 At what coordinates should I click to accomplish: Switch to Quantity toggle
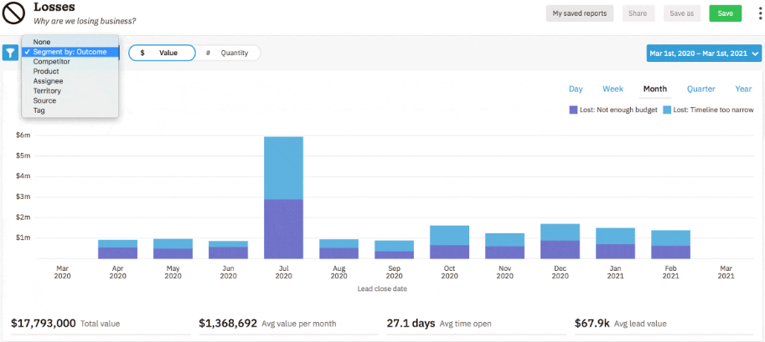point(228,53)
